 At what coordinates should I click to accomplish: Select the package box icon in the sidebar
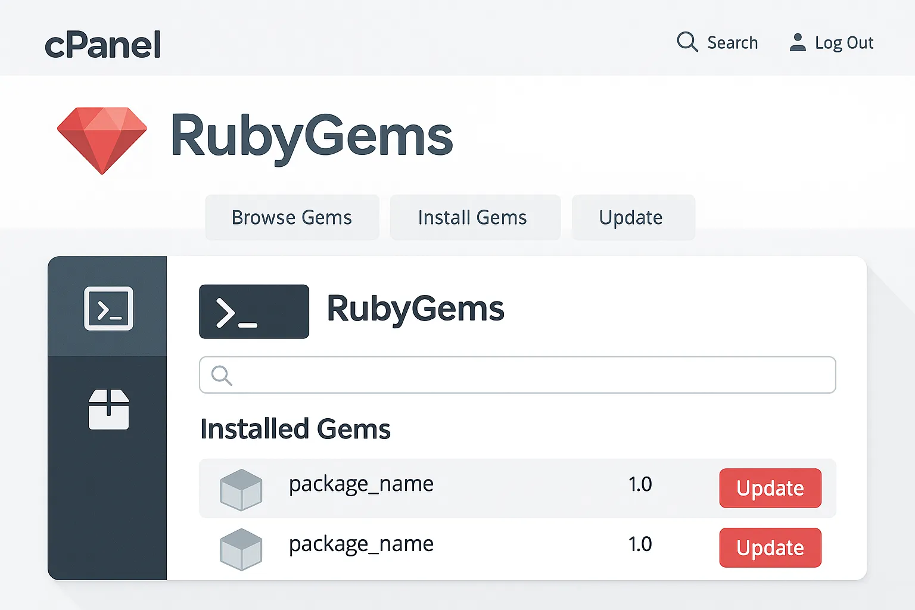108,410
